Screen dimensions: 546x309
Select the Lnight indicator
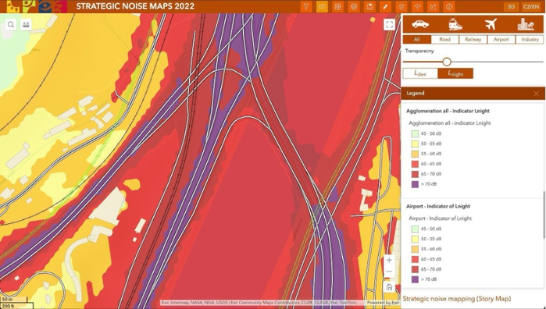(455, 73)
